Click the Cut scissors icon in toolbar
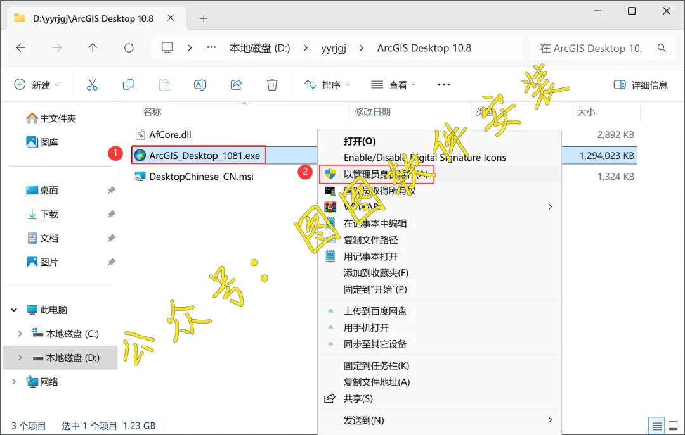Image resolution: width=685 pixels, height=435 pixels. point(92,85)
